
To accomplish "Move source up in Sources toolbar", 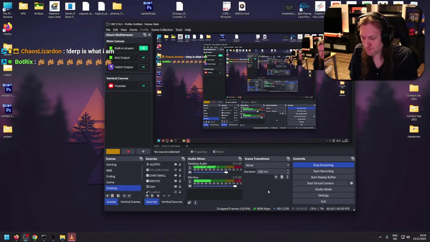I will click(164, 196).
